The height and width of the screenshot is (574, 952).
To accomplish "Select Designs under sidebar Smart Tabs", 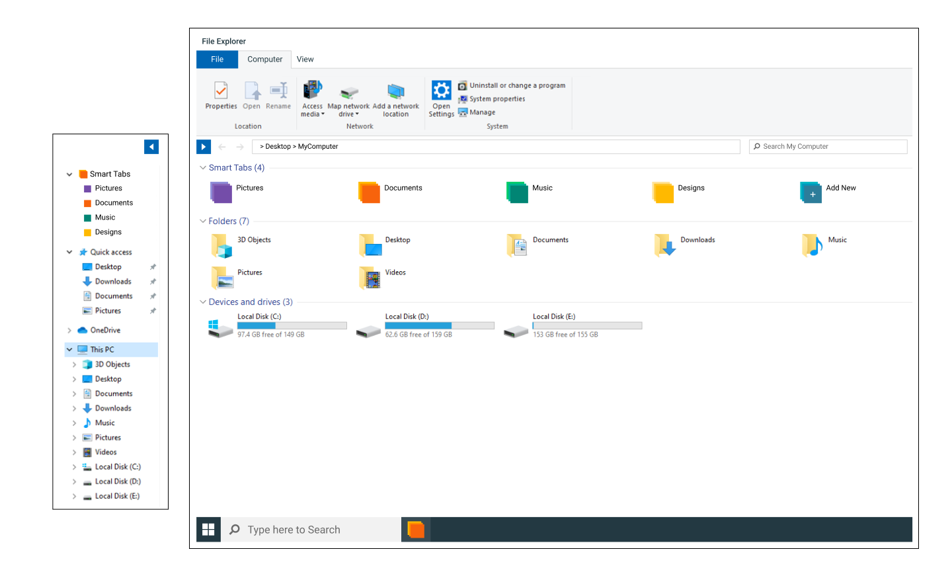I will tap(103, 232).
